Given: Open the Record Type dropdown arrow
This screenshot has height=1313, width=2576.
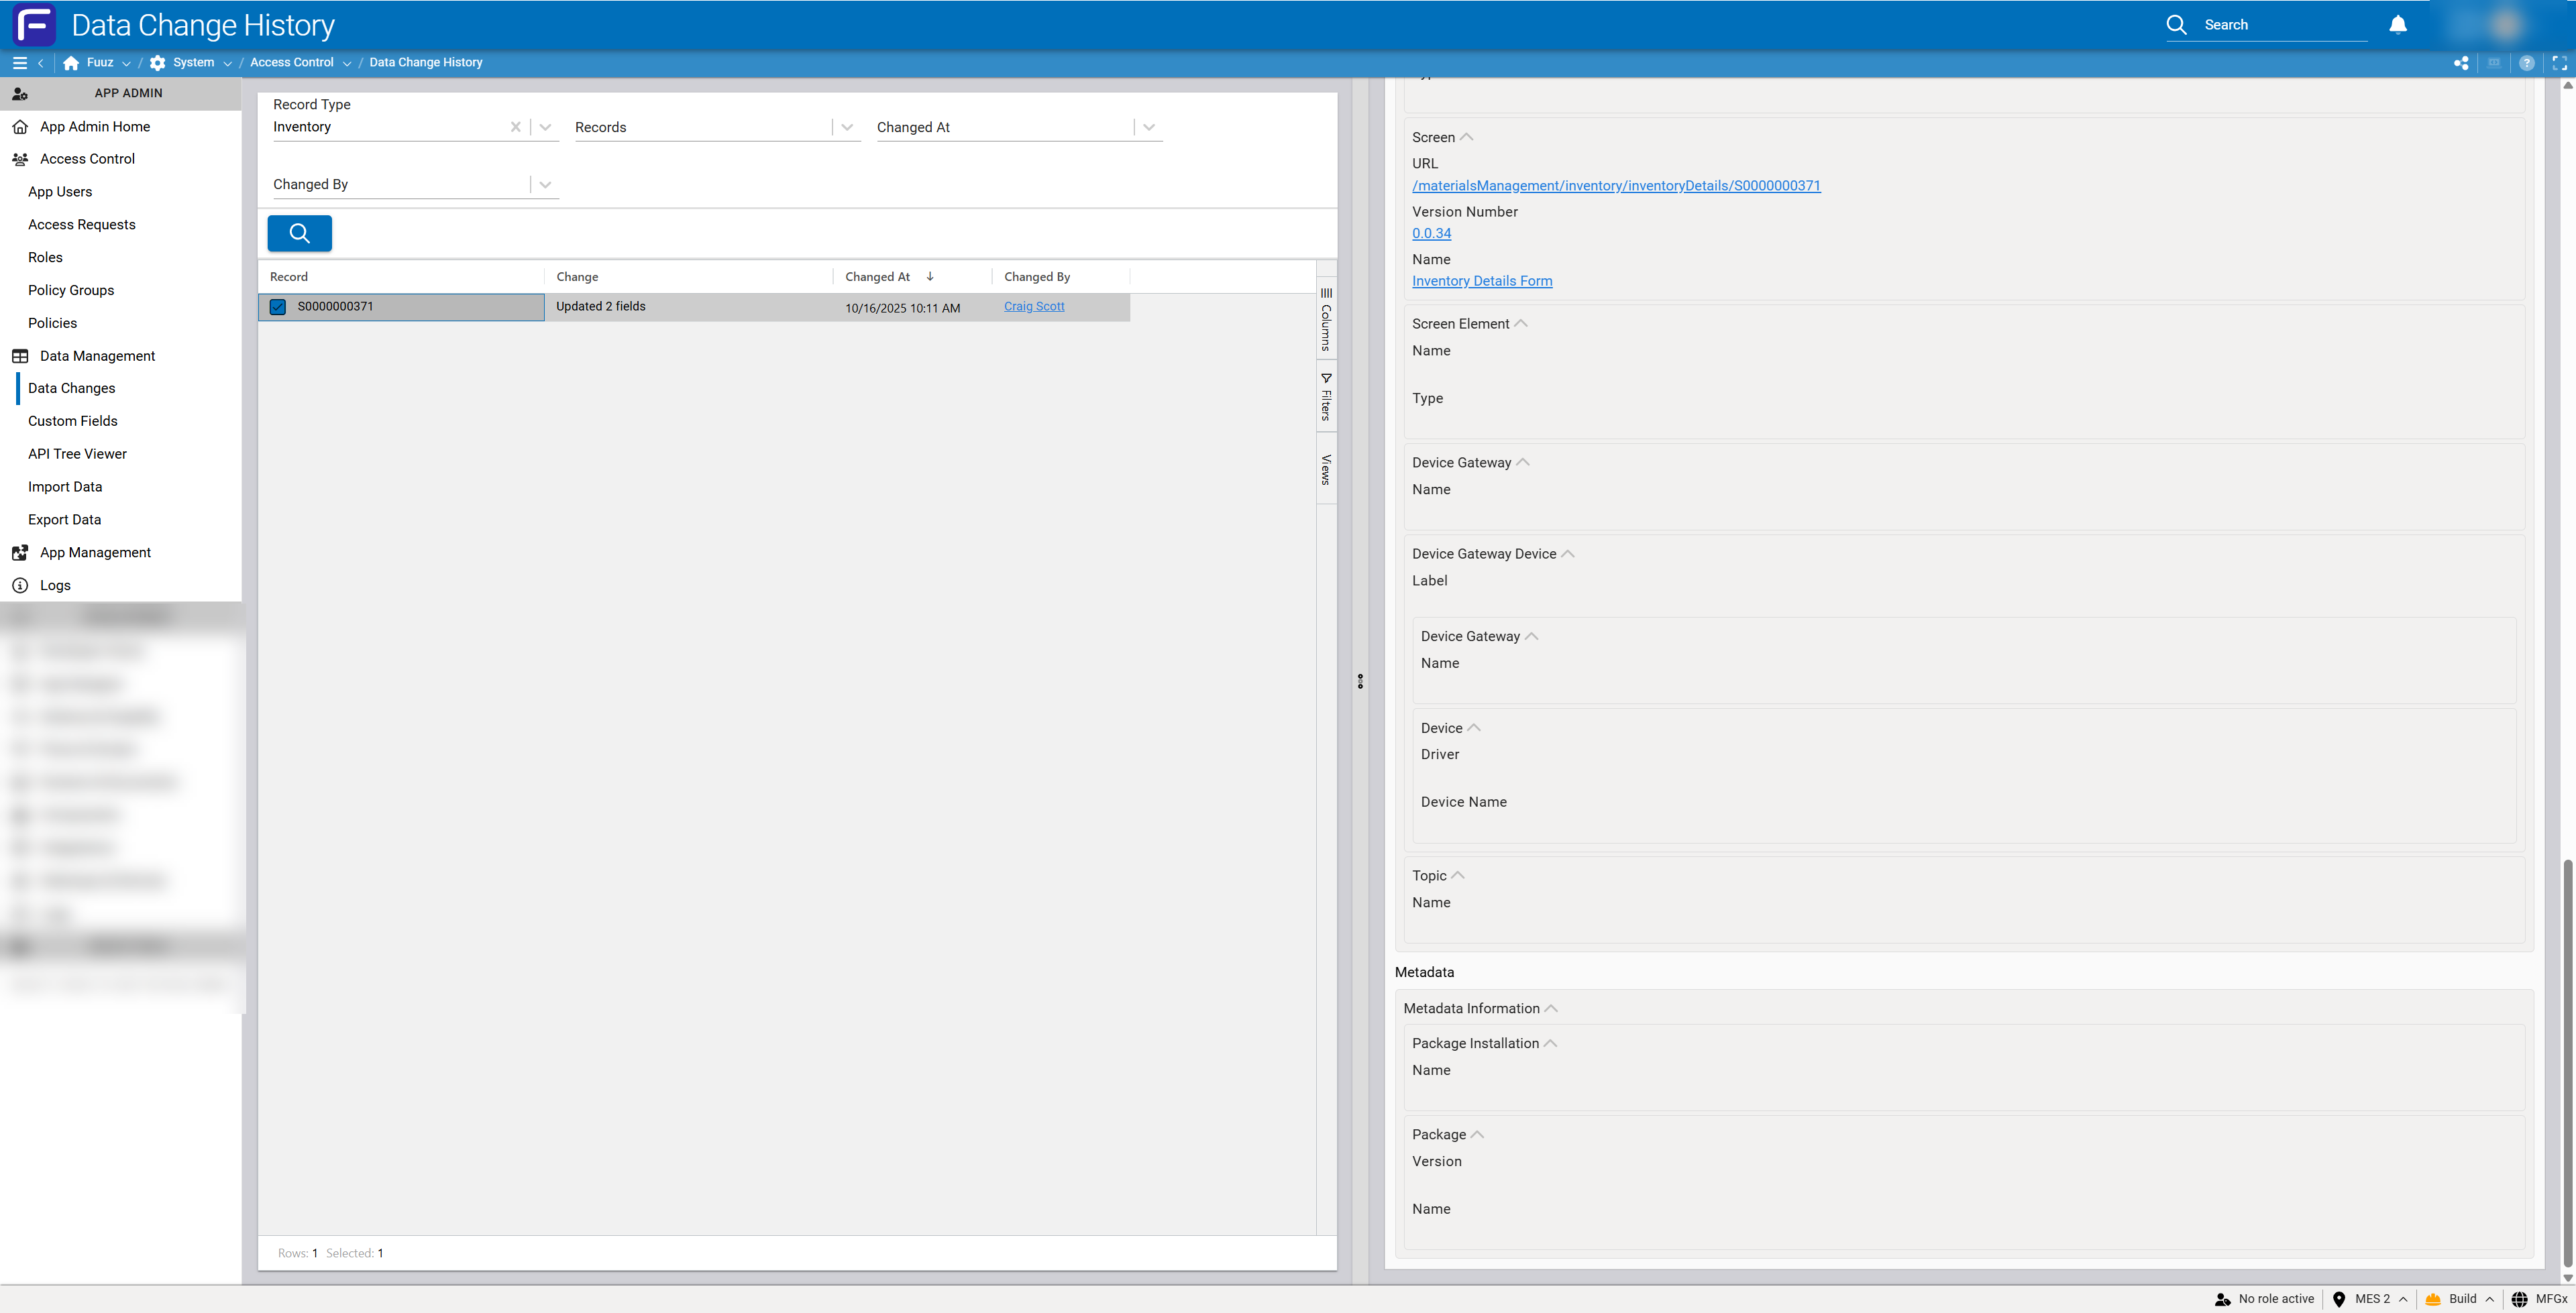Looking at the screenshot, I should (545, 127).
